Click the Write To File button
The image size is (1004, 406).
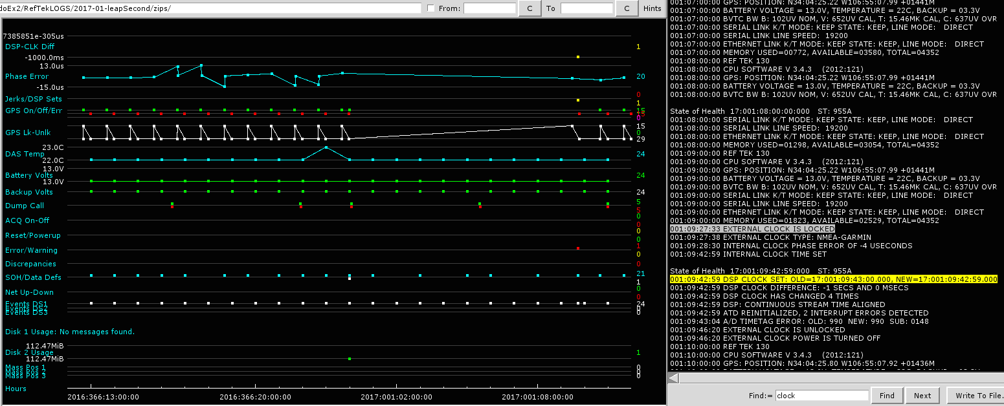[x=976, y=396]
